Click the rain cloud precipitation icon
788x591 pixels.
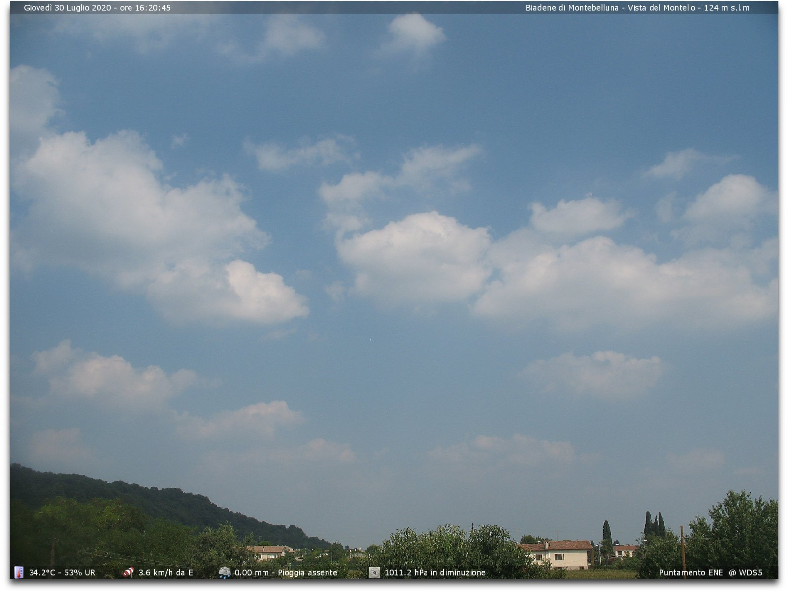225,572
